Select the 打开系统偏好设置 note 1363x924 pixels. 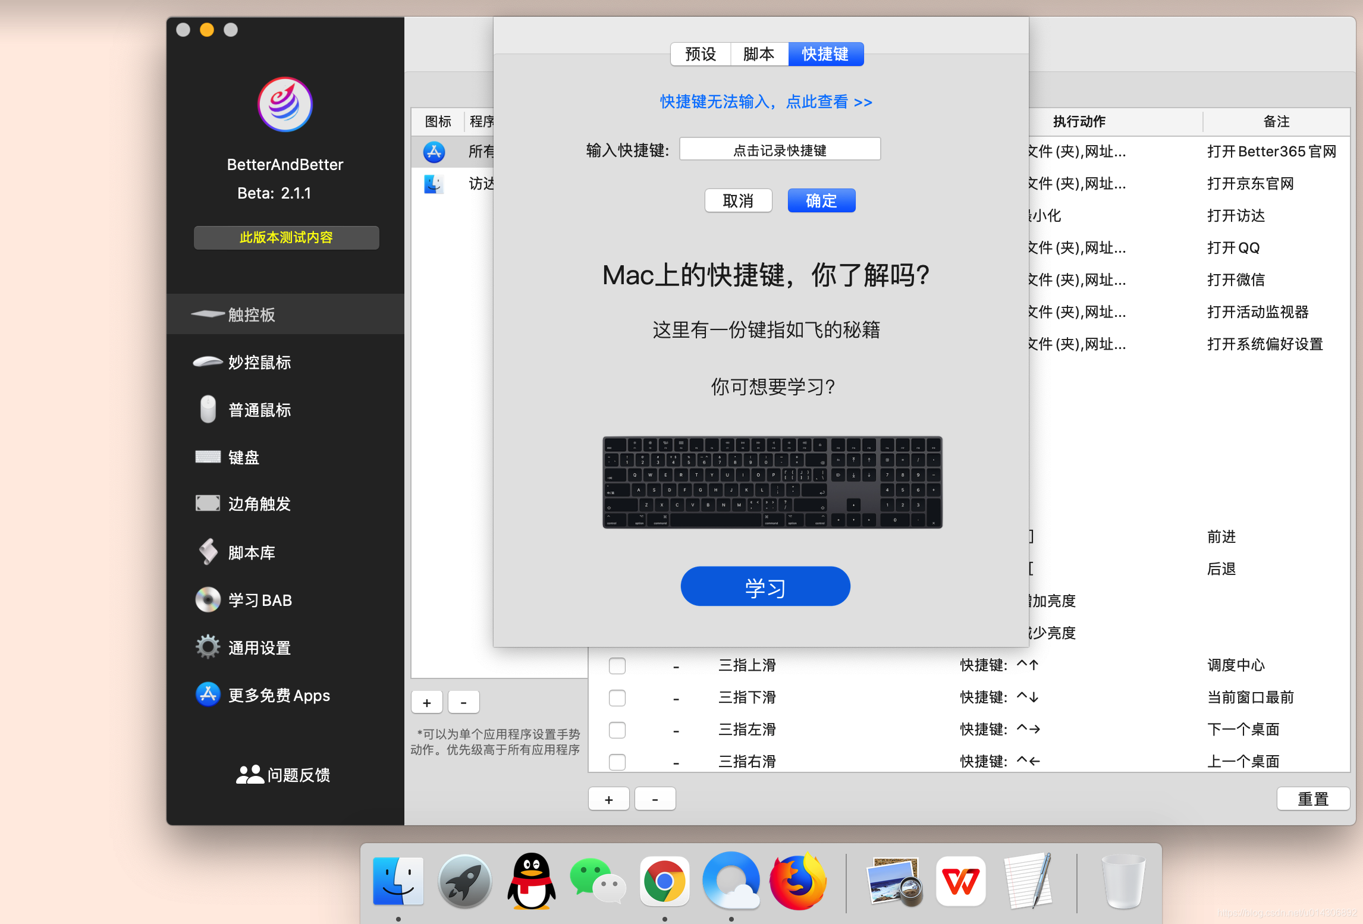tap(1265, 344)
